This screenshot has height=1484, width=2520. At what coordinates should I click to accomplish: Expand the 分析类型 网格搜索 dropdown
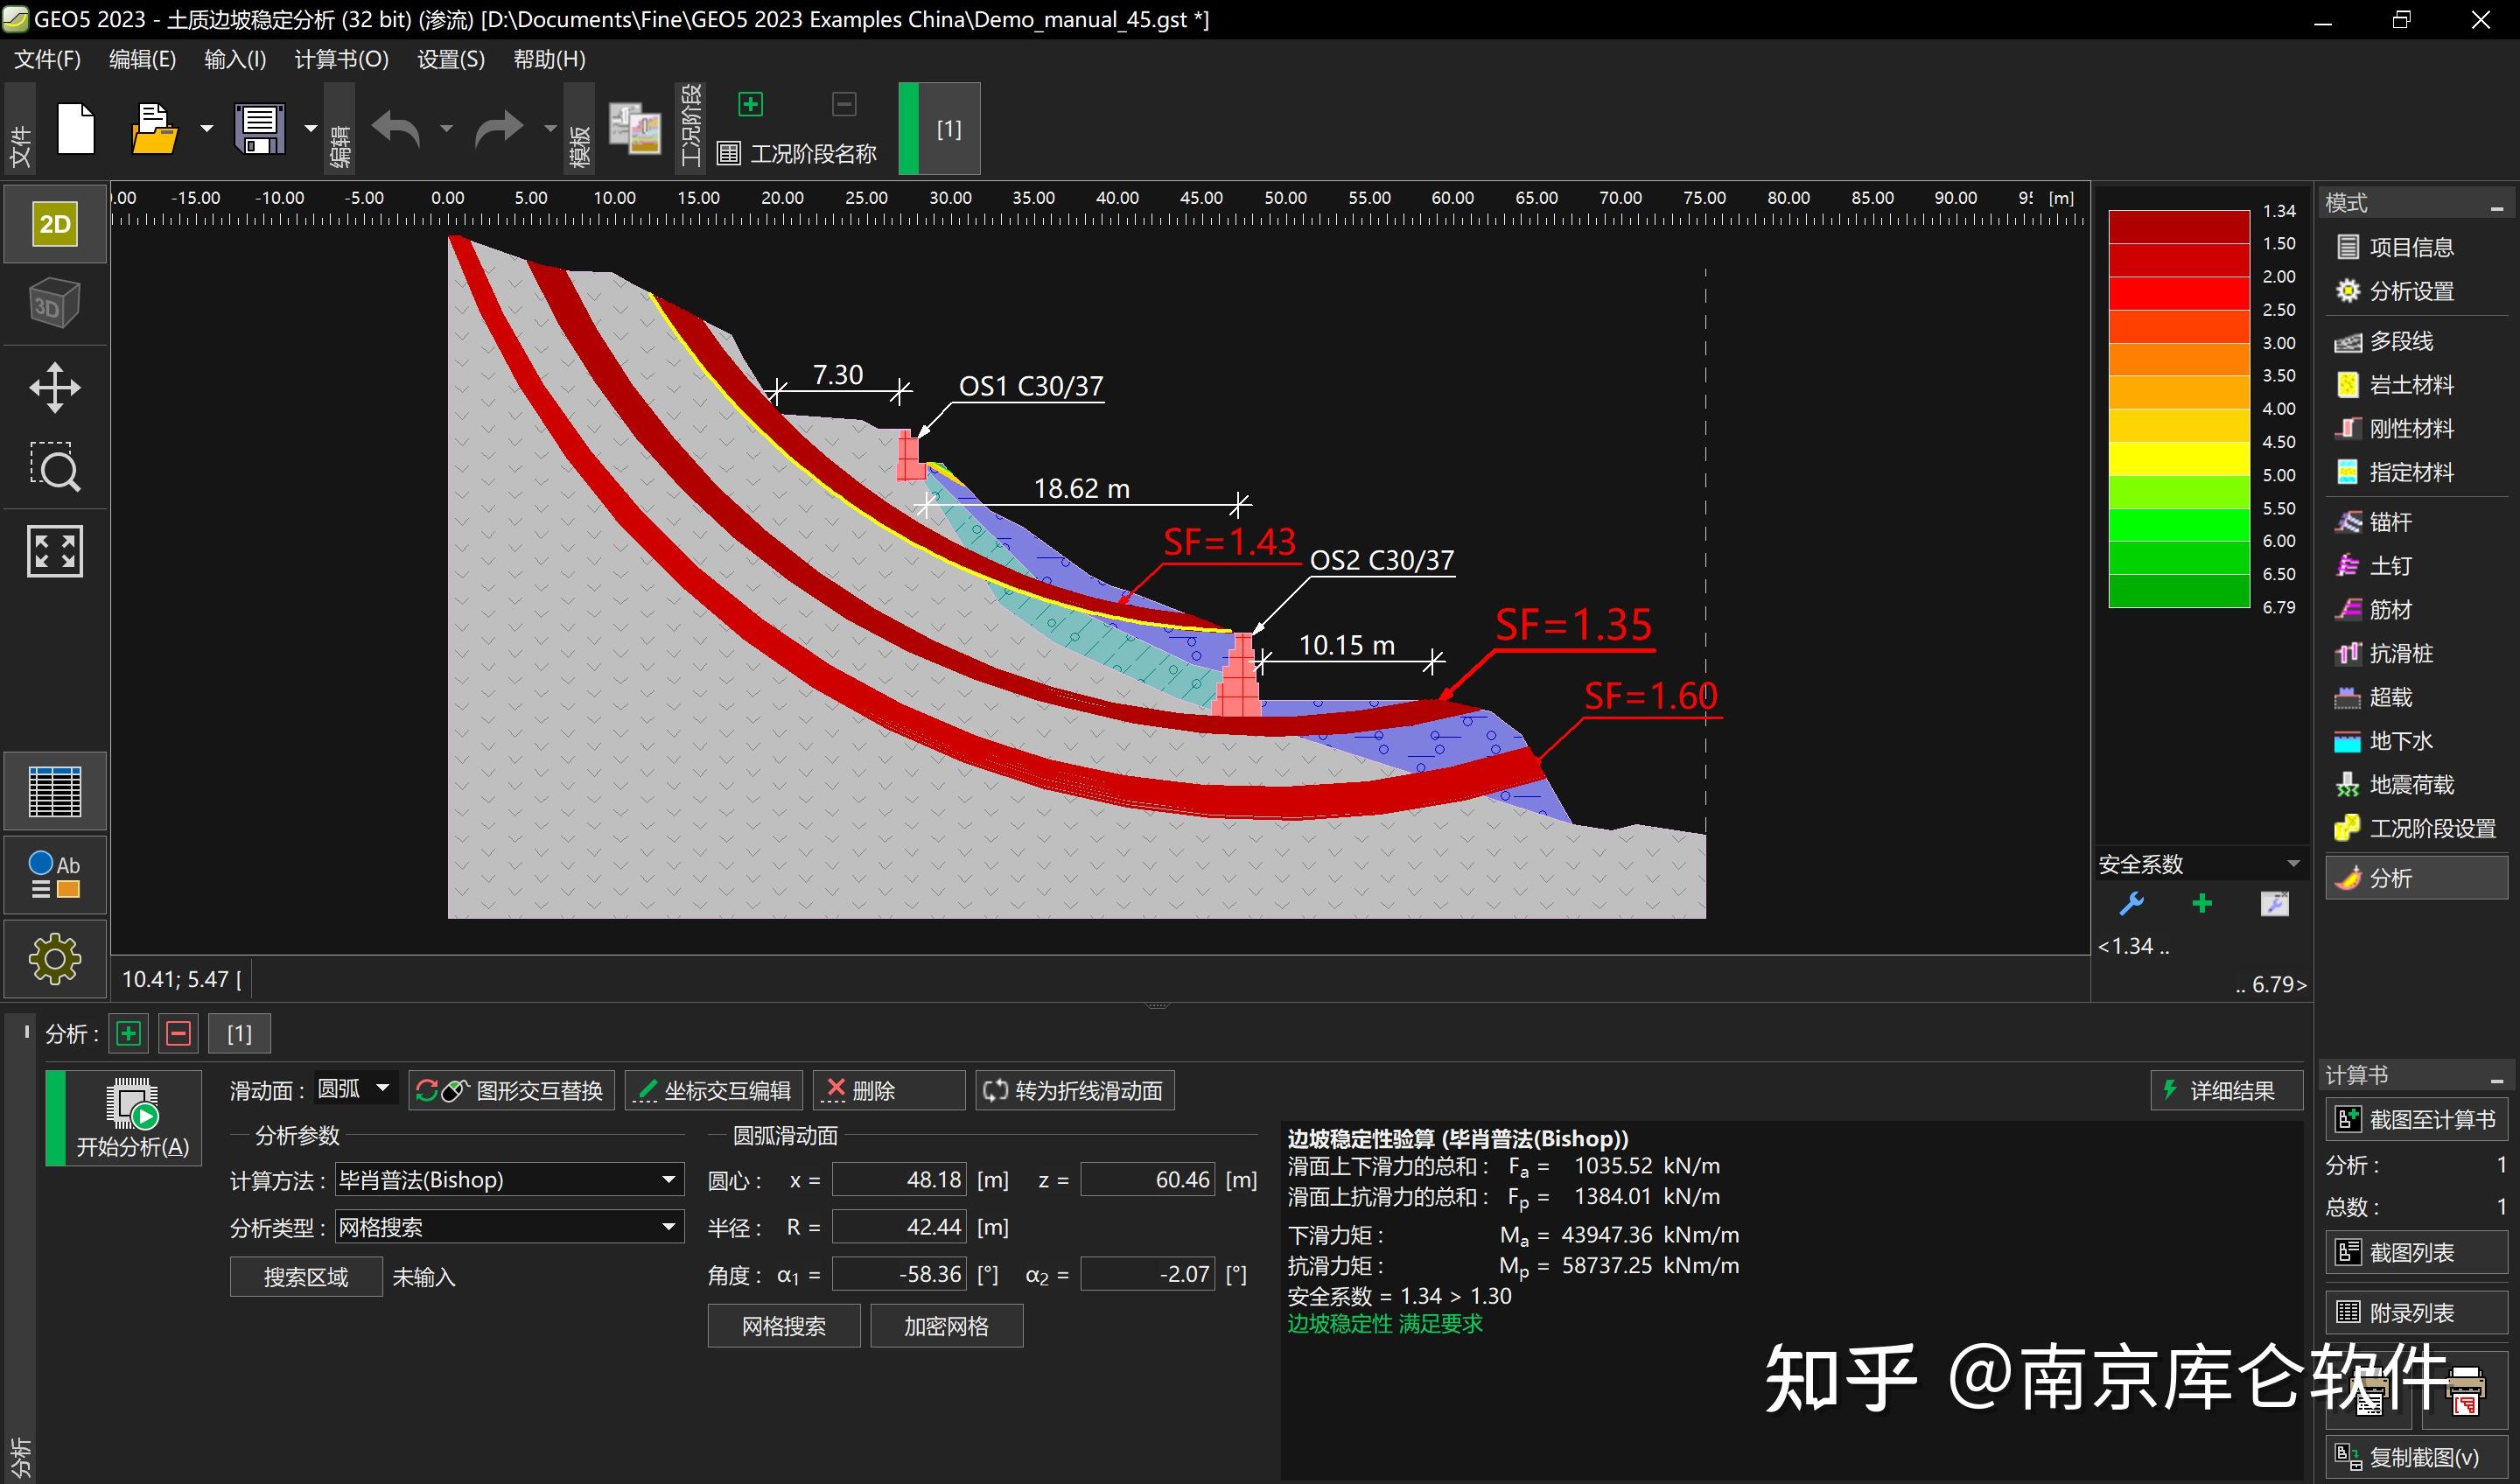(x=508, y=1226)
